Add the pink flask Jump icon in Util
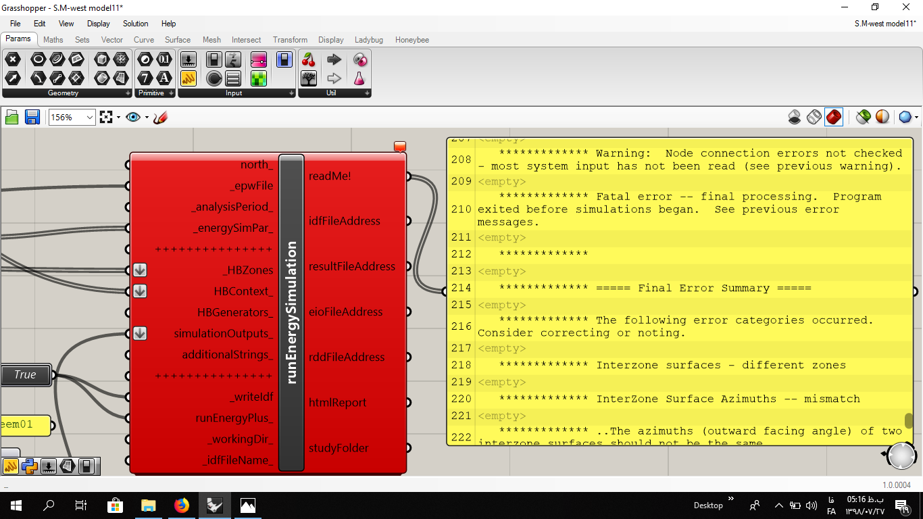 pos(359,78)
